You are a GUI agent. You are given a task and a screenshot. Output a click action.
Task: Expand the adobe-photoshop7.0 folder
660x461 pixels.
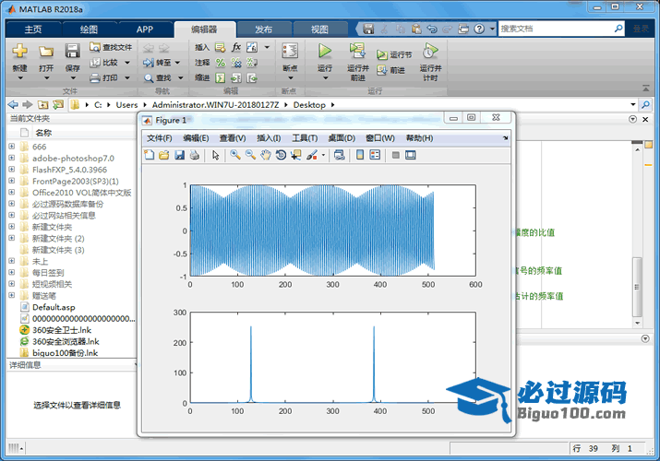(x=11, y=158)
